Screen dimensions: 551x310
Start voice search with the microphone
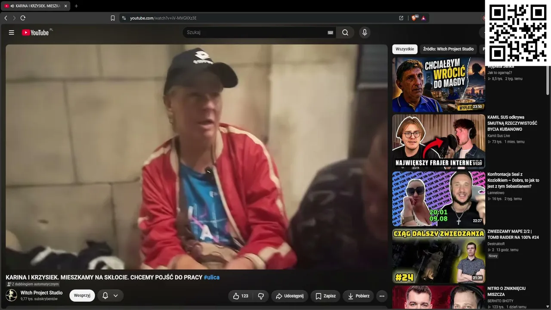[365, 32]
